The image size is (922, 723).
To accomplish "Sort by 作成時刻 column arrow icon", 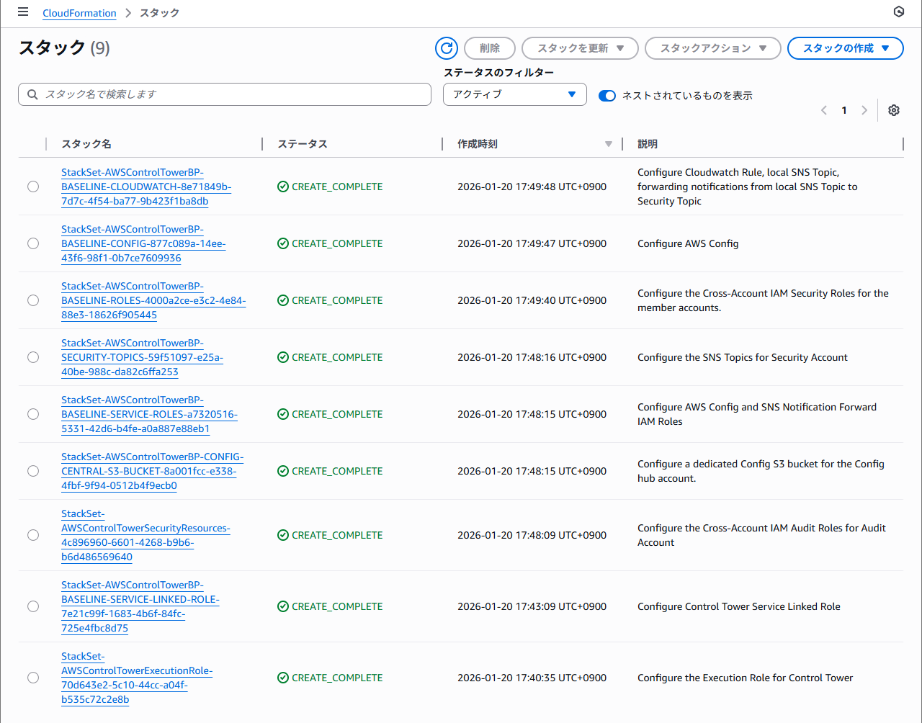I will coord(609,144).
